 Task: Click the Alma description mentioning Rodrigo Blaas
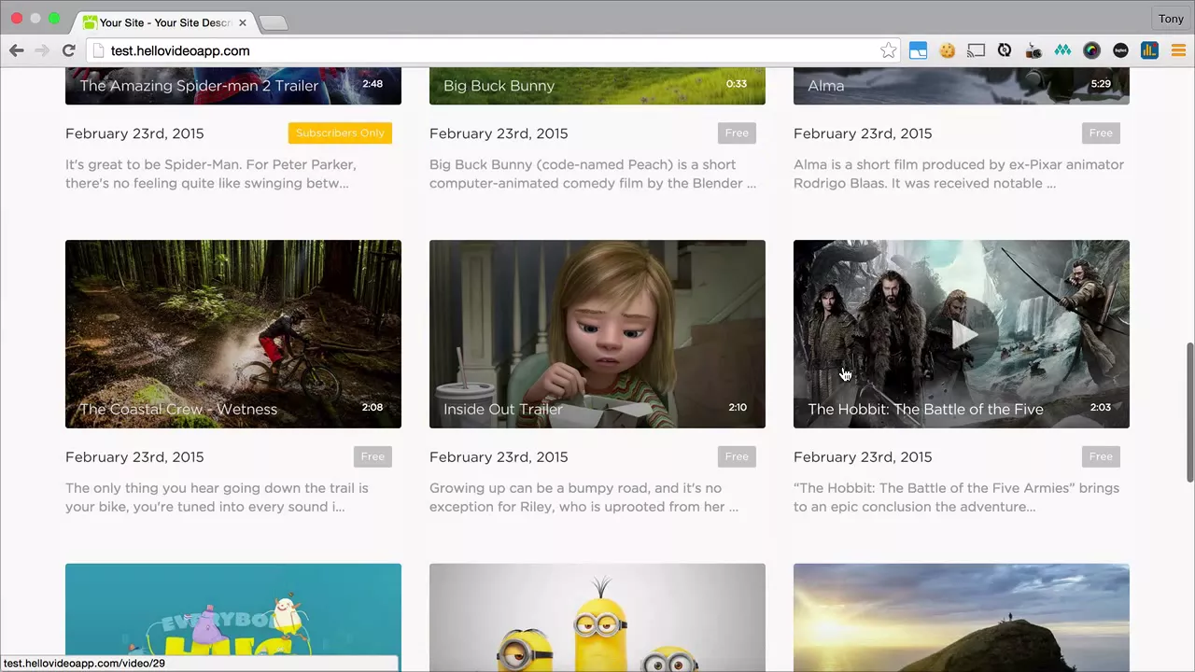(959, 174)
